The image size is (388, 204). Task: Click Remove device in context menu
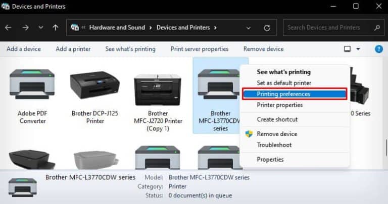(x=277, y=134)
